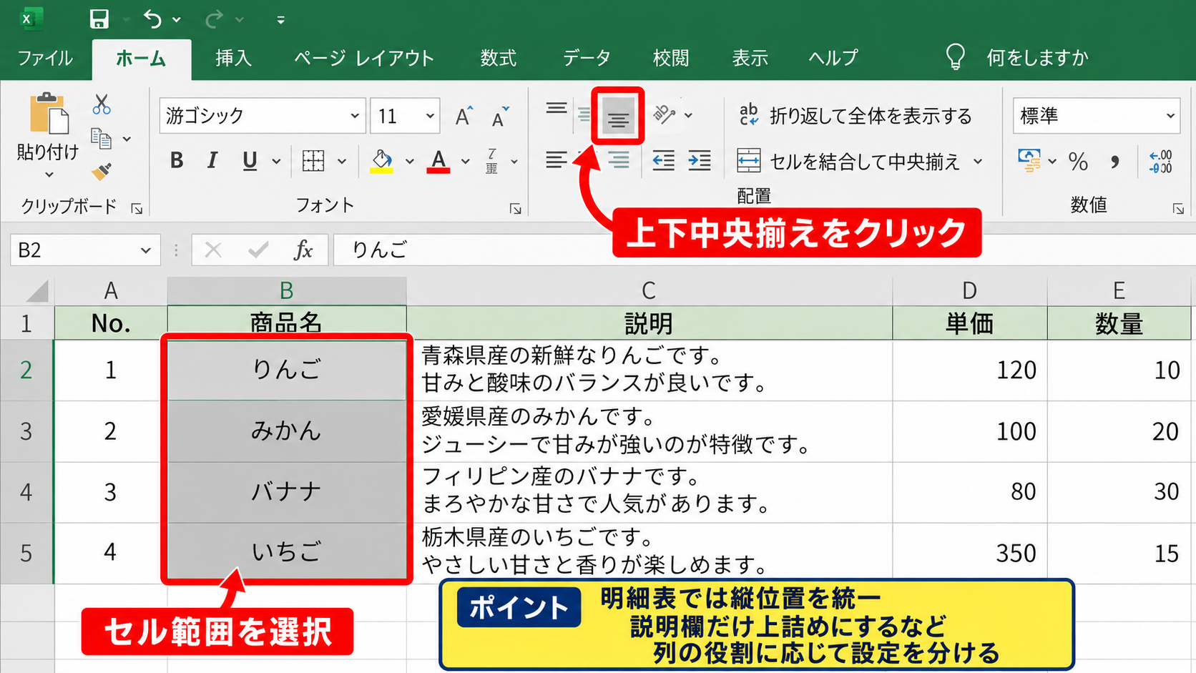Toggle Bold formatting
Image resolution: width=1196 pixels, height=673 pixels.
[x=177, y=161]
